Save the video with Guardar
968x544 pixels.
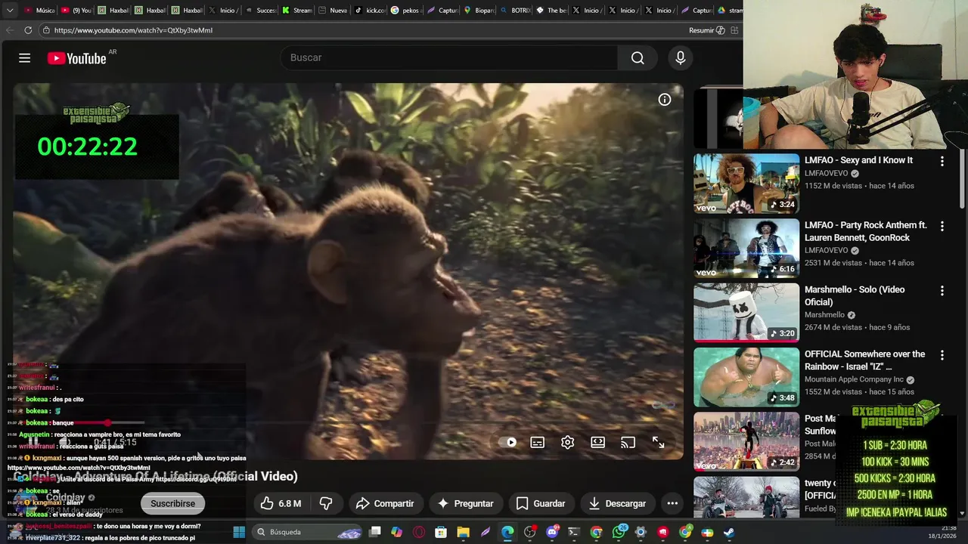(540, 503)
